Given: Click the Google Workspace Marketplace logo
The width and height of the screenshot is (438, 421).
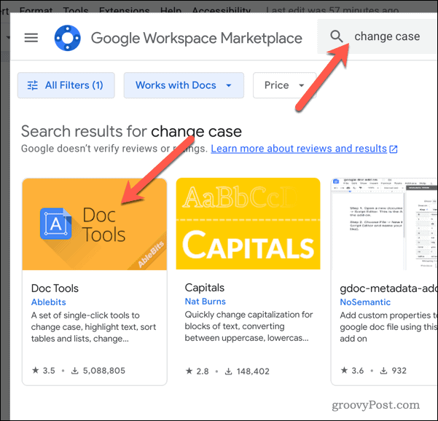Looking at the screenshot, I should click(67, 38).
